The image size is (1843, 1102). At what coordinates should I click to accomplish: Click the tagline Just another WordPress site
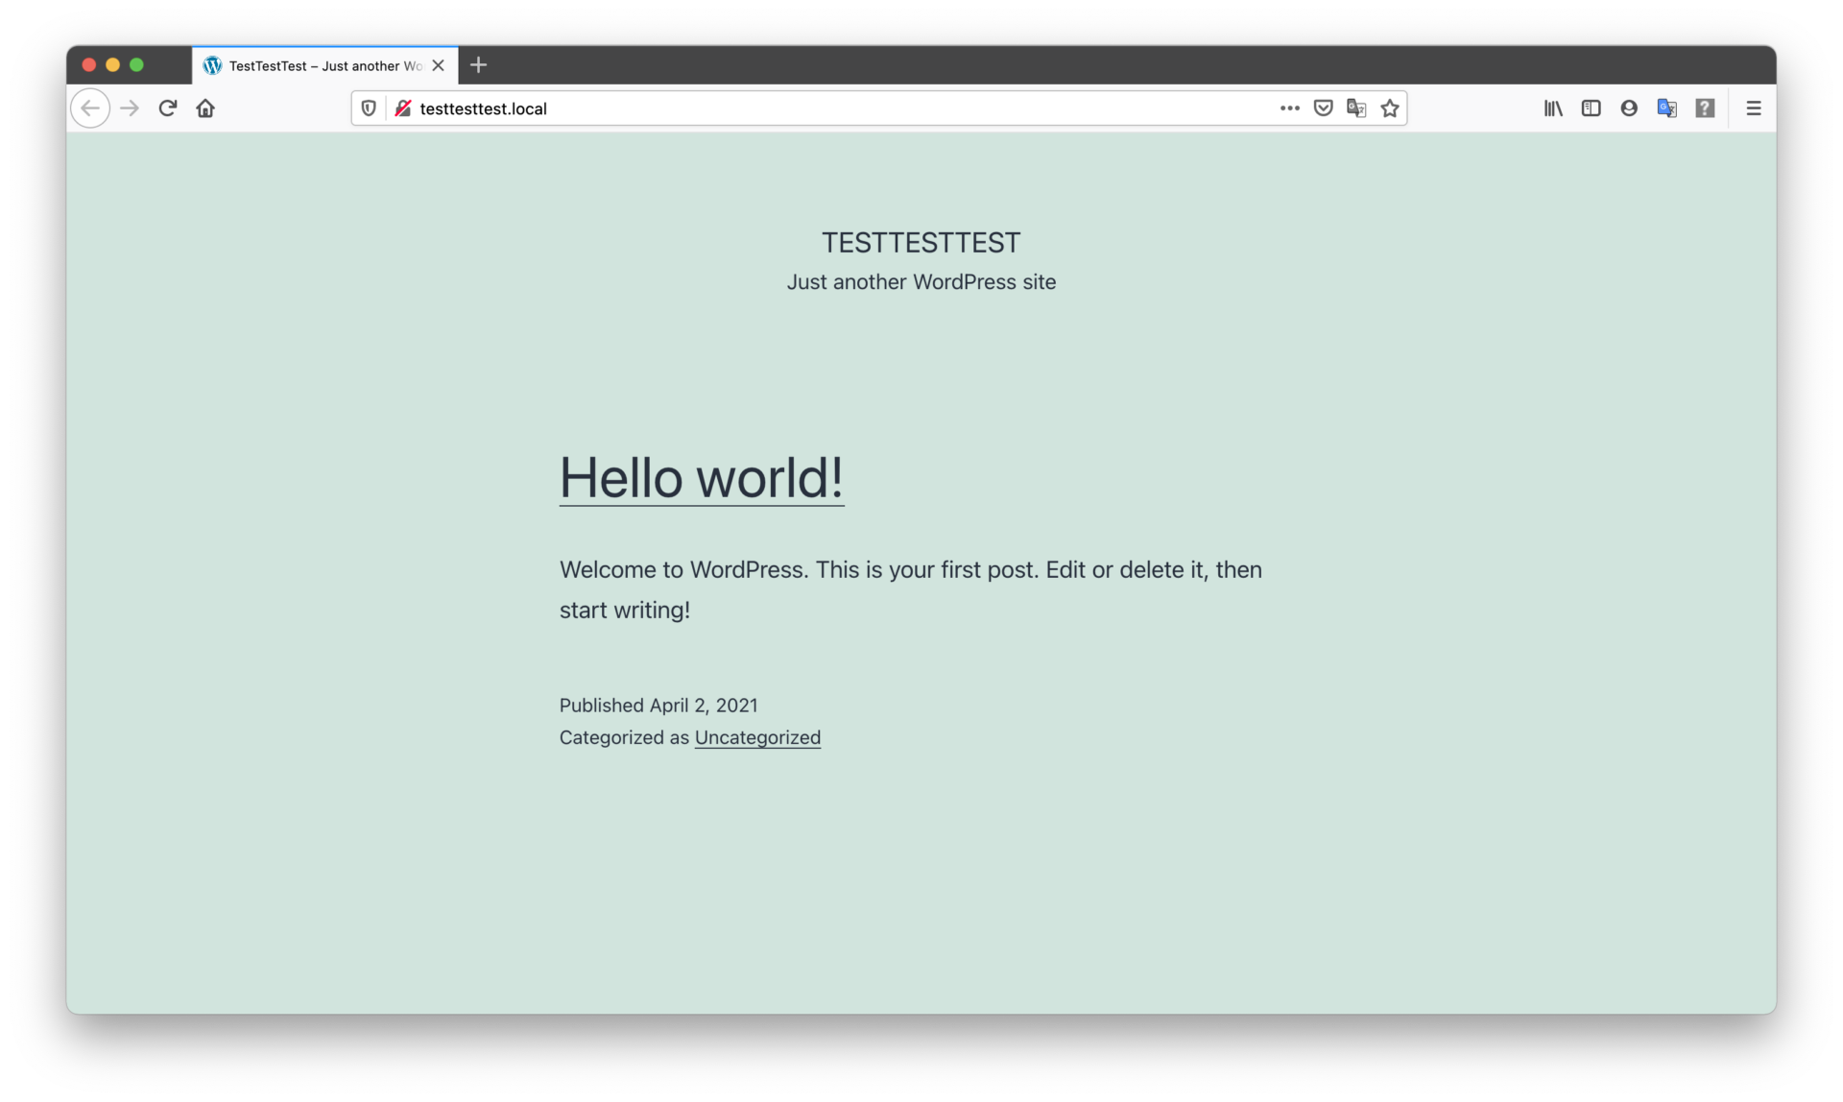[x=921, y=282]
